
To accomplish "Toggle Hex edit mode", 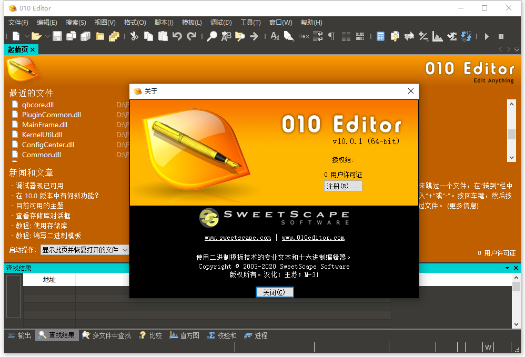I will 304,36.
